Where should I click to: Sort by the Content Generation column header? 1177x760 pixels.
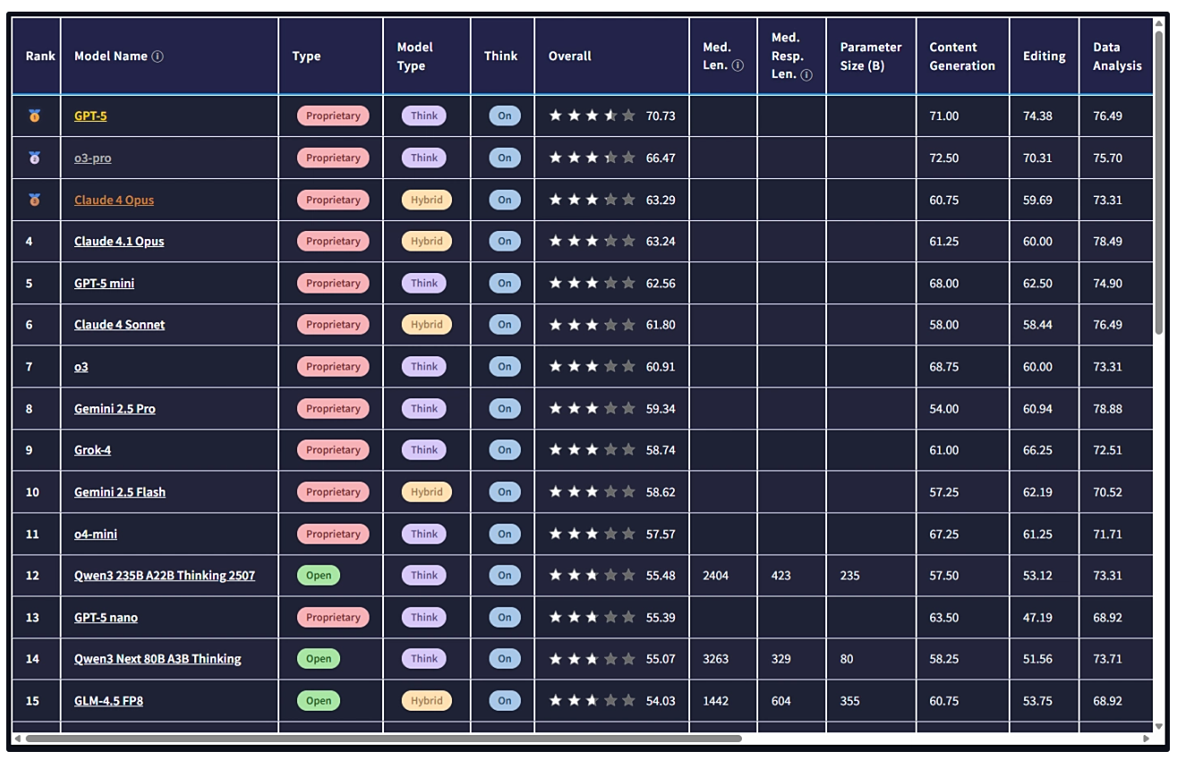[x=961, y=56]
